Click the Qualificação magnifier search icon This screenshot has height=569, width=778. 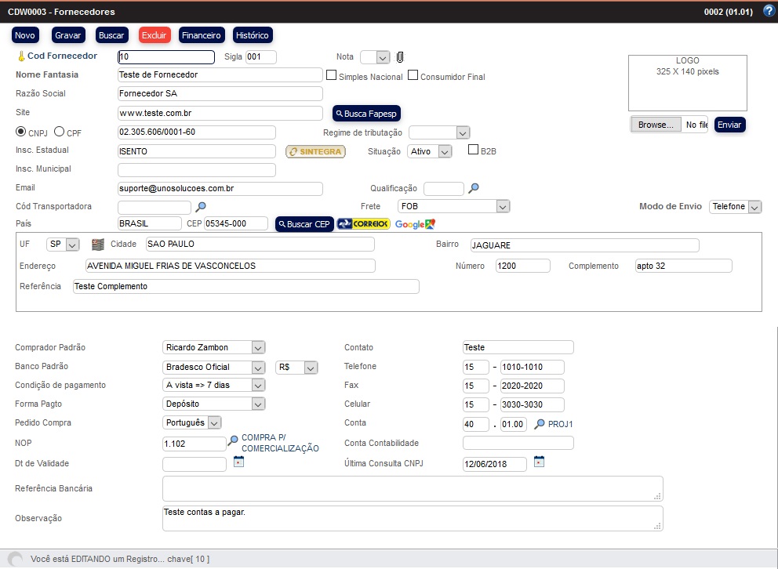[473, 188]
